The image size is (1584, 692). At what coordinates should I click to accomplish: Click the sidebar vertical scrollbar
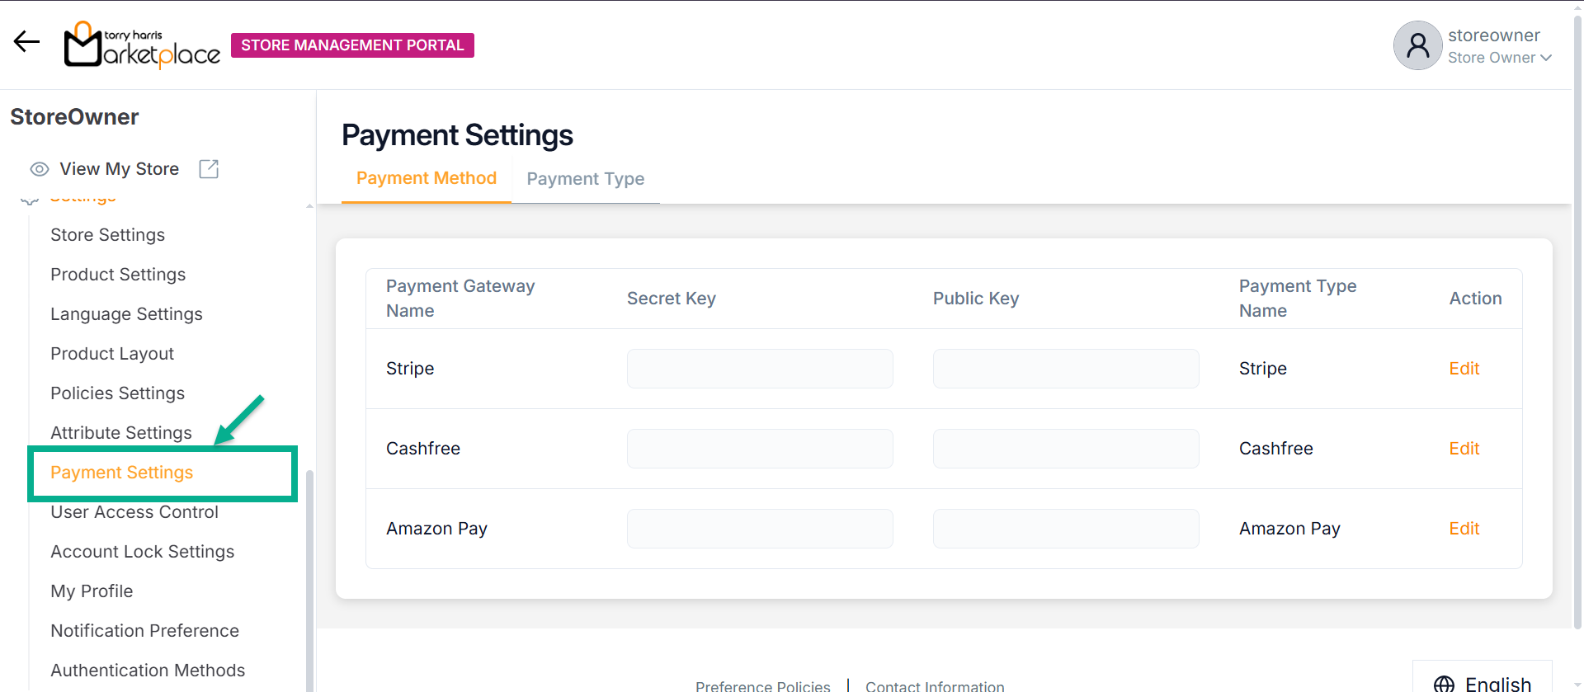[x=309, y=577]
